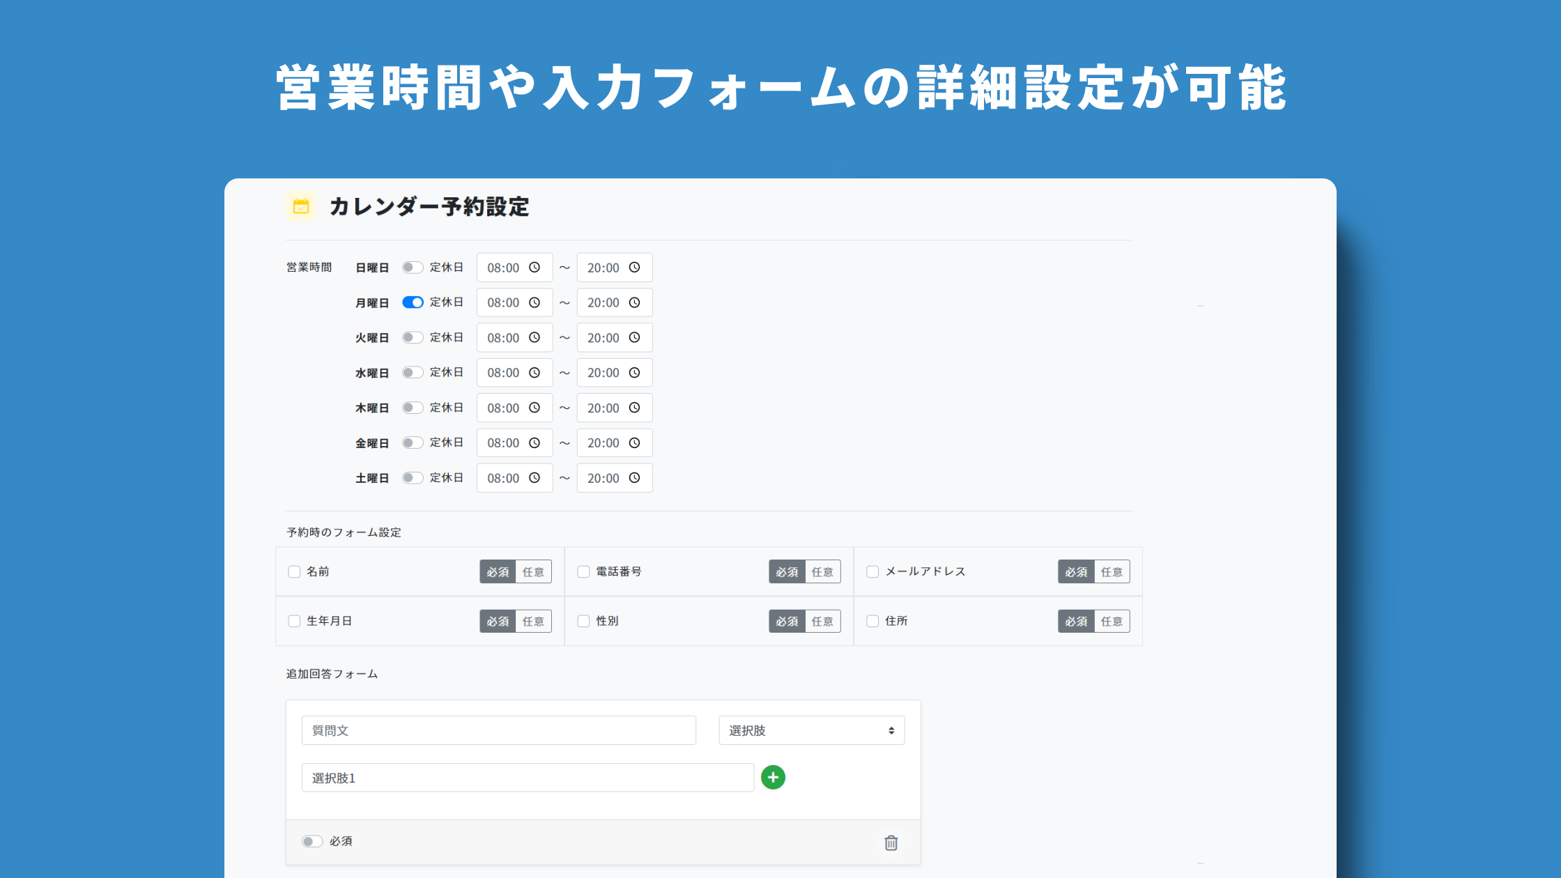
Task: Click the yellow calendar icon in the header
Action: pos(301,206)
